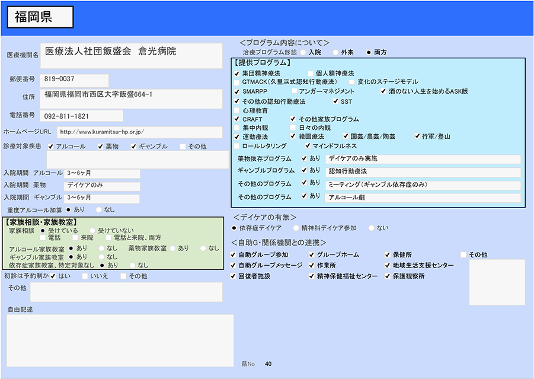Uncheck the マインドフルネス checkbox
534x379 pixels.
(308, 146)
